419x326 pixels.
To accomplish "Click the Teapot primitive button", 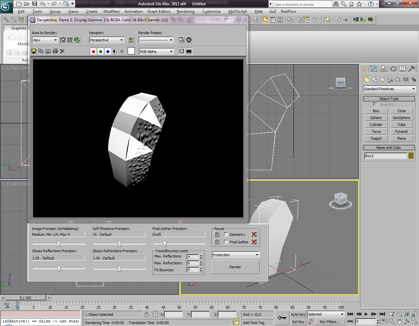I will (376, 138).
